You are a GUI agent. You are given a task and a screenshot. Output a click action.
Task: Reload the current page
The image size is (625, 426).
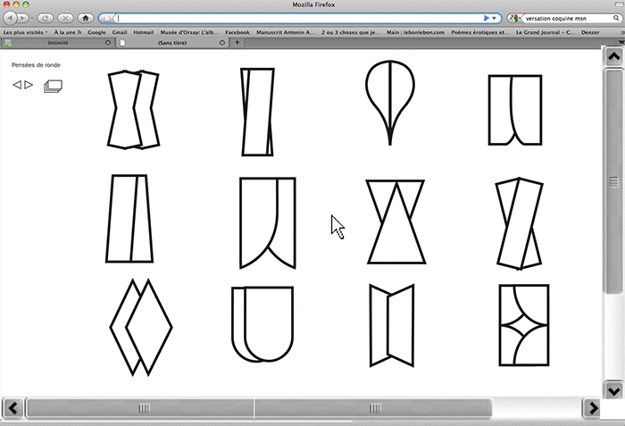[42, 17]
